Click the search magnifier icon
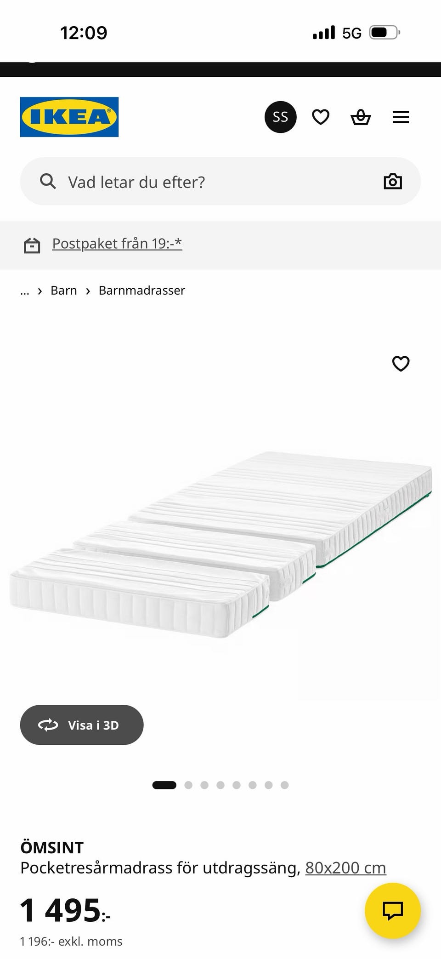 click(x=48, y=181)
